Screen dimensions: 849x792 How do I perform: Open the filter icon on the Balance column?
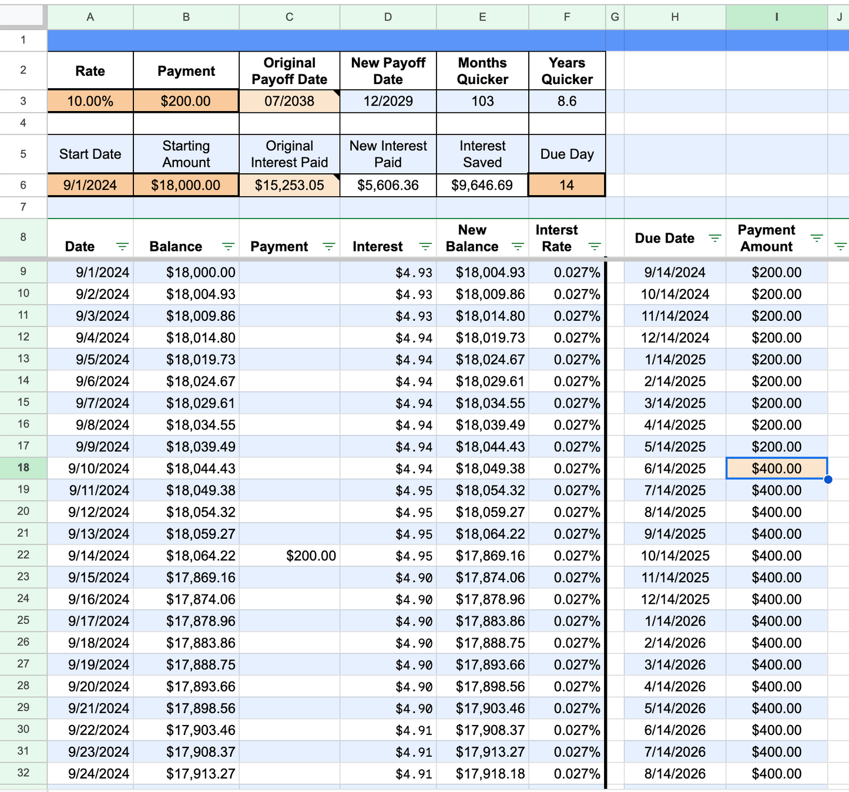(x=228, y=247)
